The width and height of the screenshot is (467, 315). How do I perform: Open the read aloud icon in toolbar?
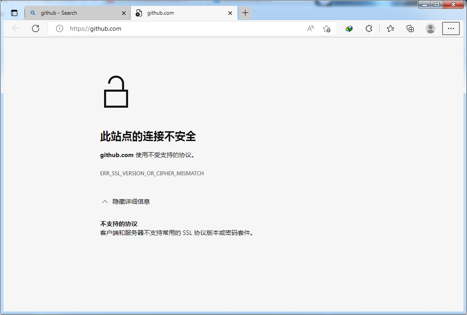(310, 28)
